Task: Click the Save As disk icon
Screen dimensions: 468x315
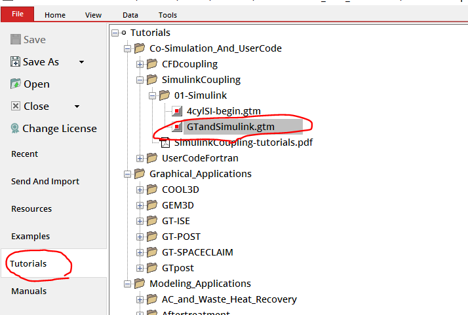Action: click(x=16, y=62)
